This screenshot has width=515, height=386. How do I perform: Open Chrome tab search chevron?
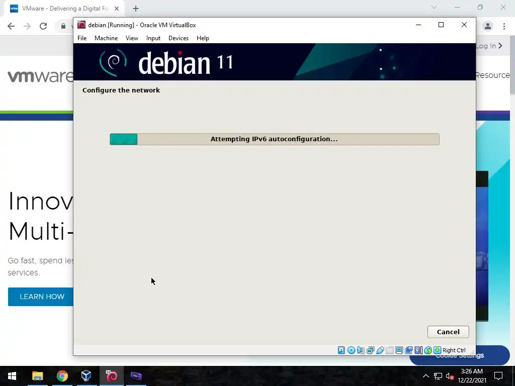[434, 7]
